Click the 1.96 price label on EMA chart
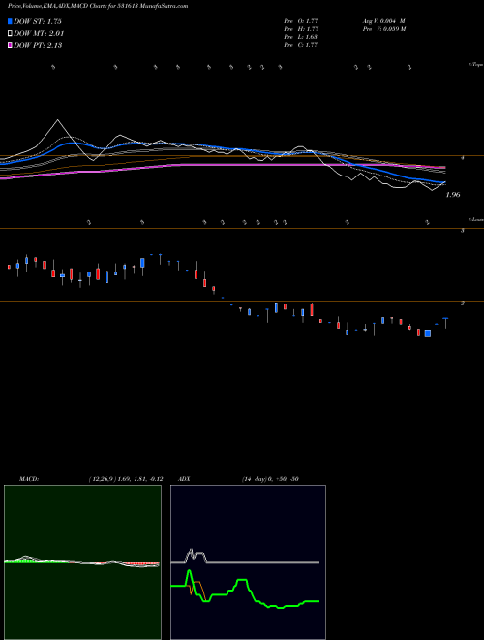 point(453,195)
